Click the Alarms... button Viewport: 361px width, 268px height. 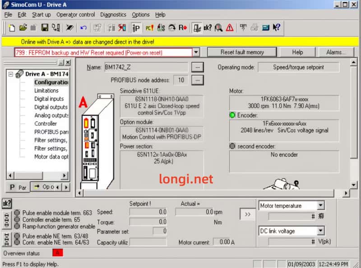click(x=336, y=52)
